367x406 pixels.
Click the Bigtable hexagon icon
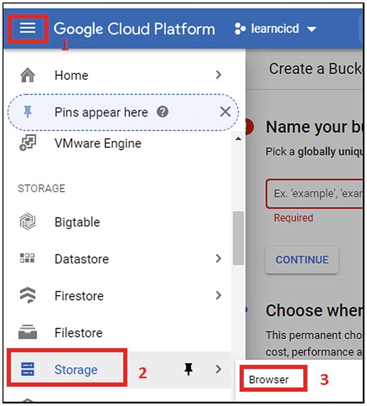pyautogui.click(x=27, y=222)
